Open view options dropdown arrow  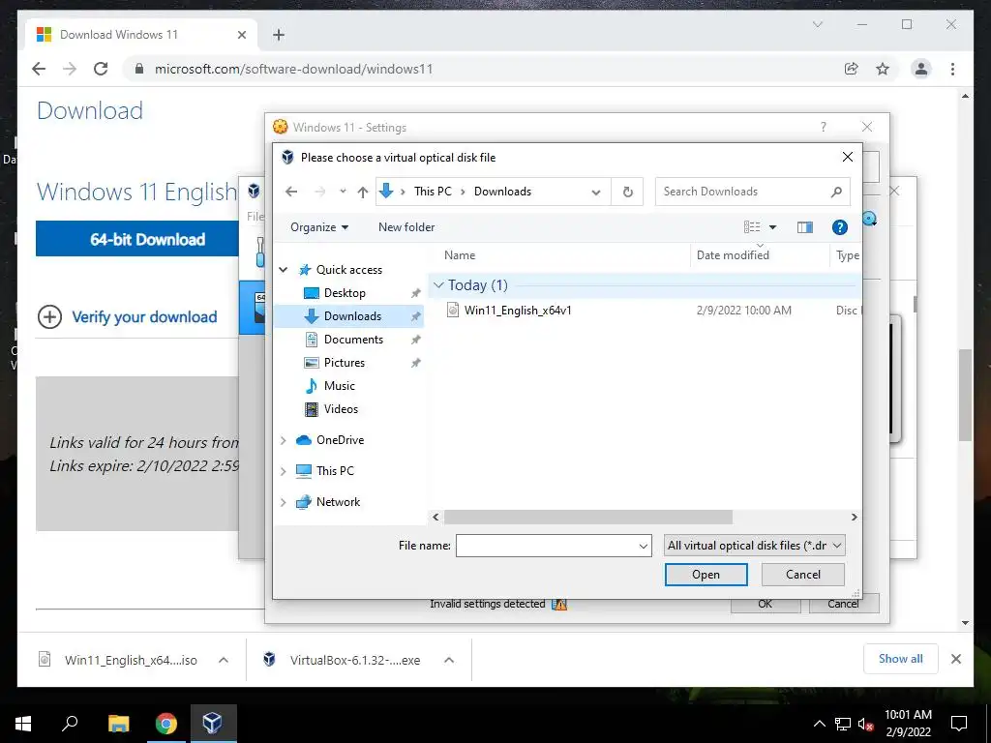point(772,227)
